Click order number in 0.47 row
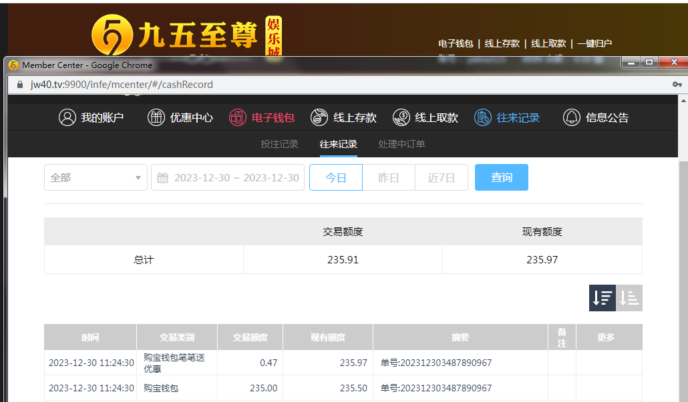The image size is (688, 402). pos(436,363)
